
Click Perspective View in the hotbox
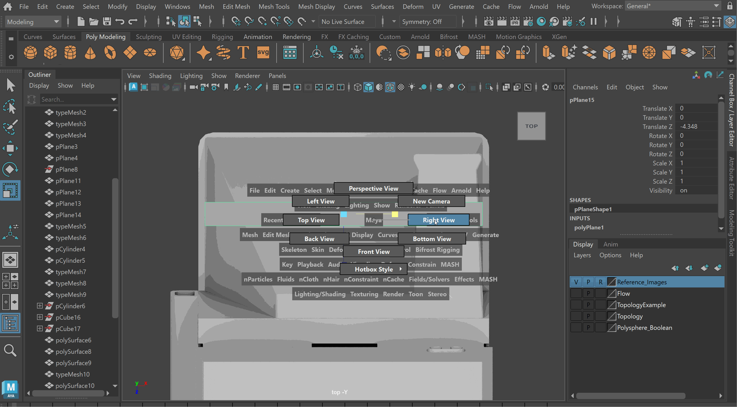click(x=373, y=188)
